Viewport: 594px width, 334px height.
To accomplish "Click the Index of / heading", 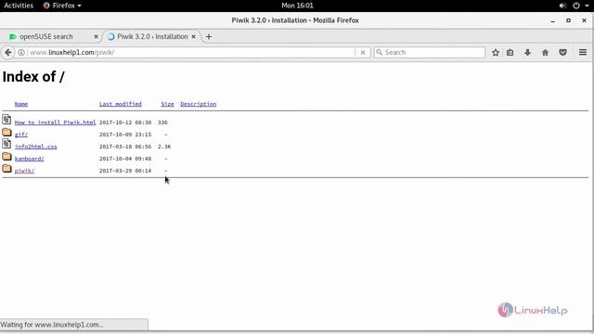I will tap(33, 76).
